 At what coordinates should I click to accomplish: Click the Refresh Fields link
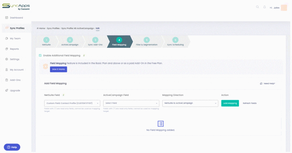click(250, 103)
